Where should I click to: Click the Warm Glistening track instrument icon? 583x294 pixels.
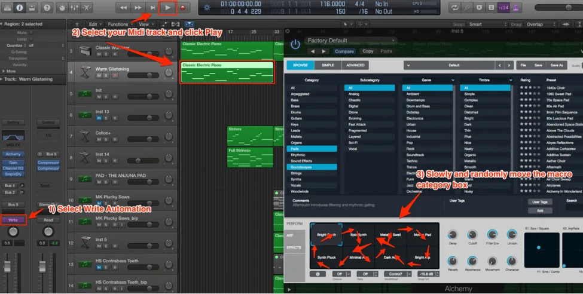tap(85, 72)
